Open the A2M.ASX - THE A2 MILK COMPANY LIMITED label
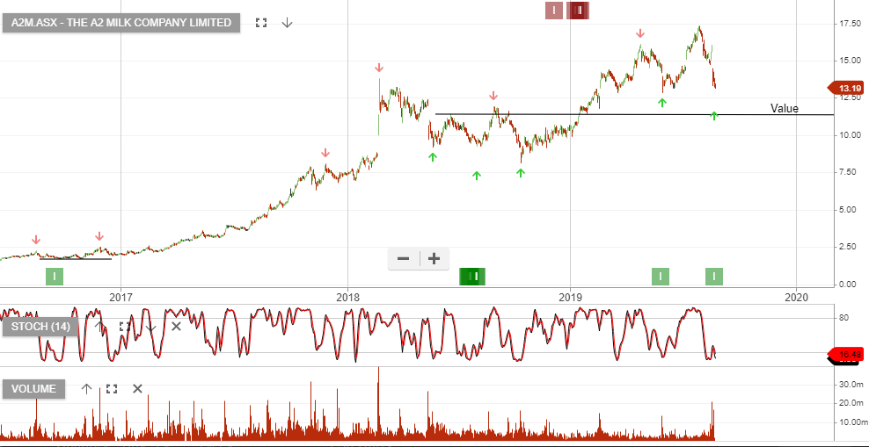This screenshot has height=447, width=869. 121,23
